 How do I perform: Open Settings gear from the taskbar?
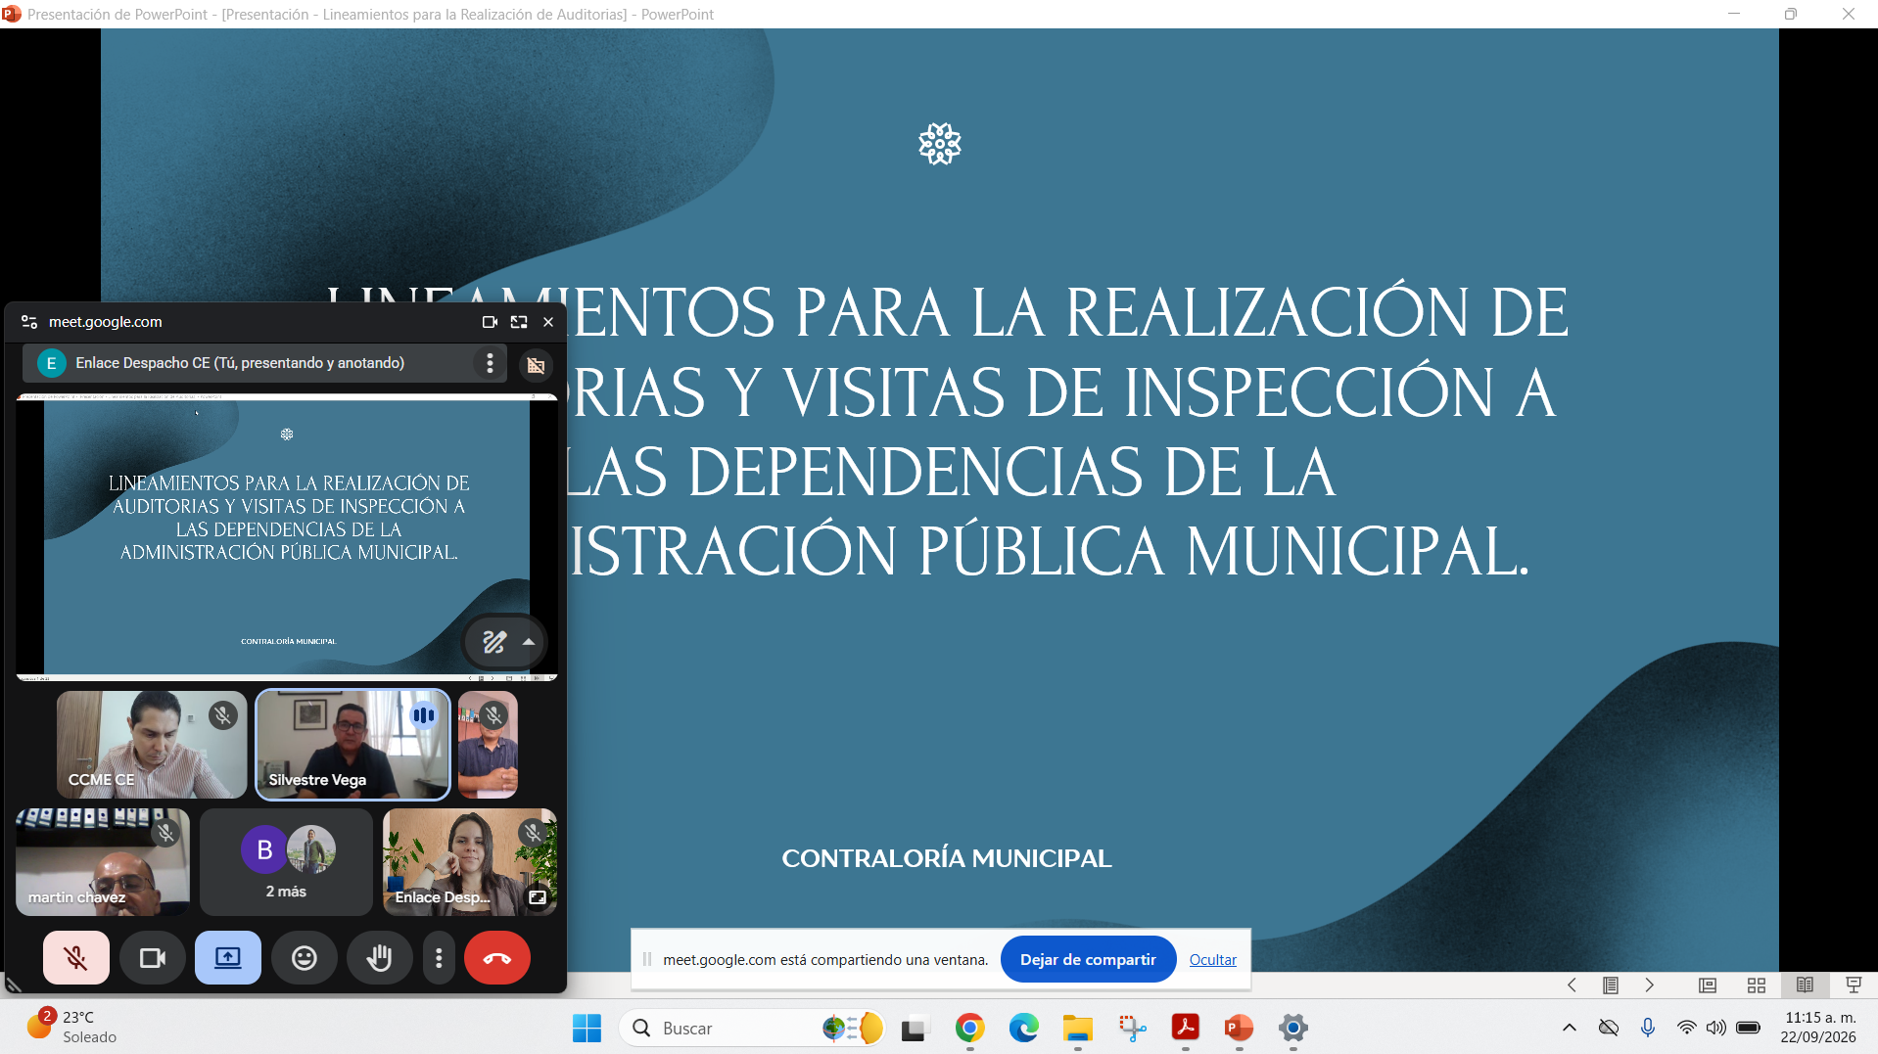click(1293, 1029)
